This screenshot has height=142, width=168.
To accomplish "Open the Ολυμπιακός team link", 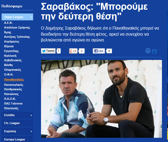I will coord(13,70).
